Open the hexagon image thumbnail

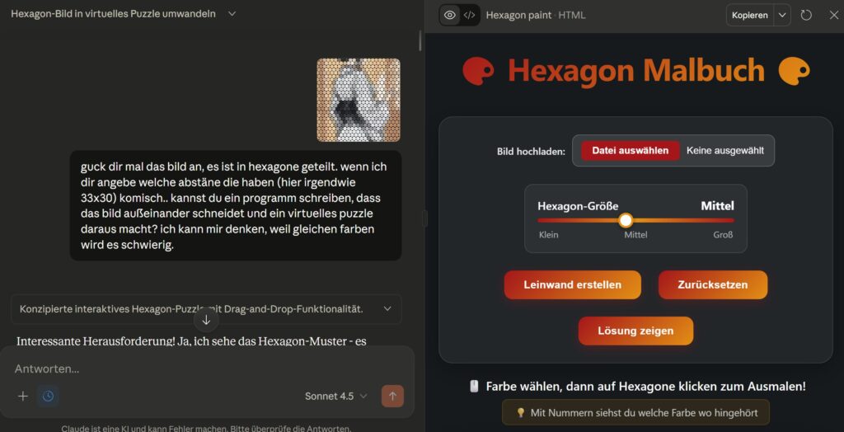(359, 101)
